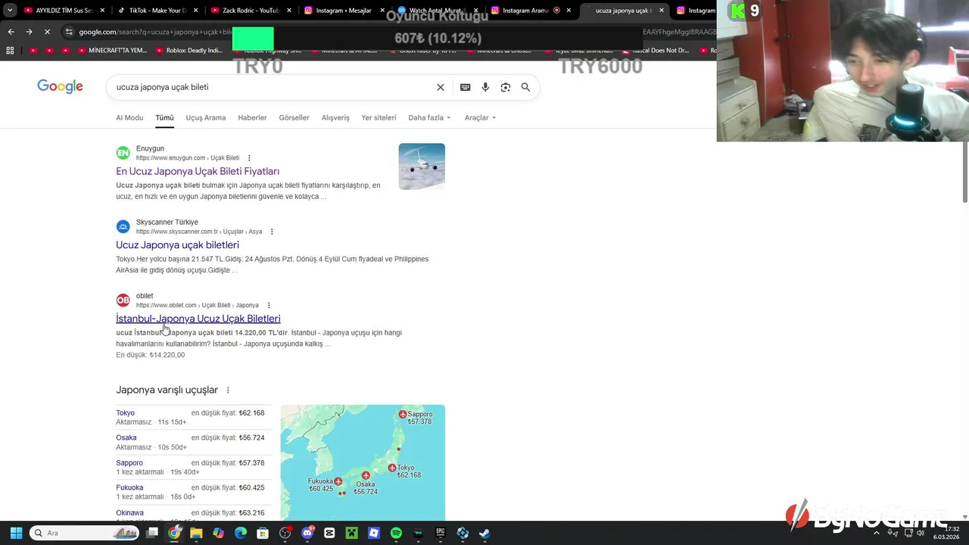Open the Windows Start menu
The width and height of the screenshot is (969, 545).
16,533
